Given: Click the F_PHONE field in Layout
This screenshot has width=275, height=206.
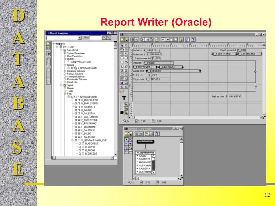Looking at the screenshot, I should pyautogui.click(x=158, y=63).
